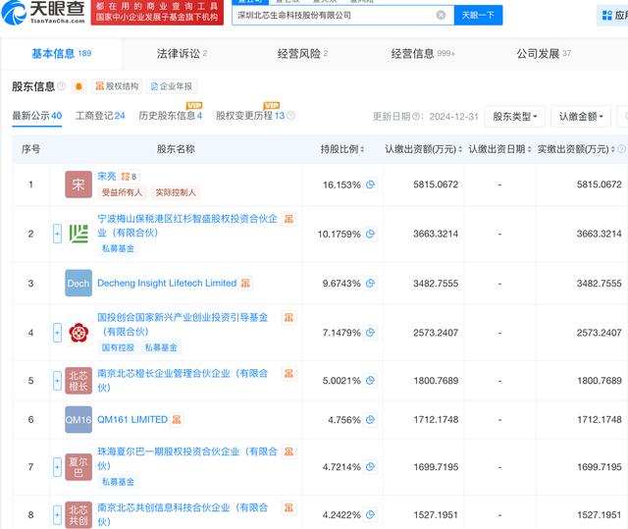The width and height of the screenshot is (628, 529).
Task: Expand row 2 宁波梅山保税港区红杉智盛 shareholder
Action: tap(57, 234)
